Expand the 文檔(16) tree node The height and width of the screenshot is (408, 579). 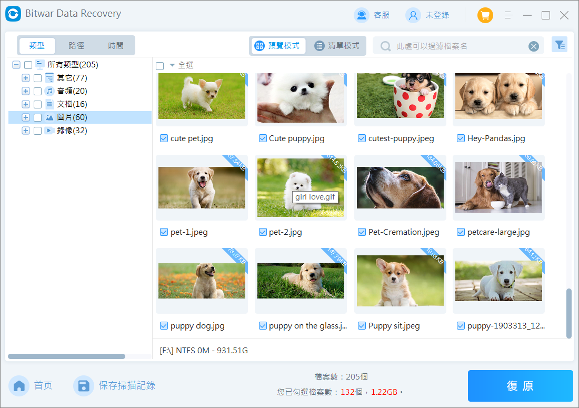click(x=25, y=104)
